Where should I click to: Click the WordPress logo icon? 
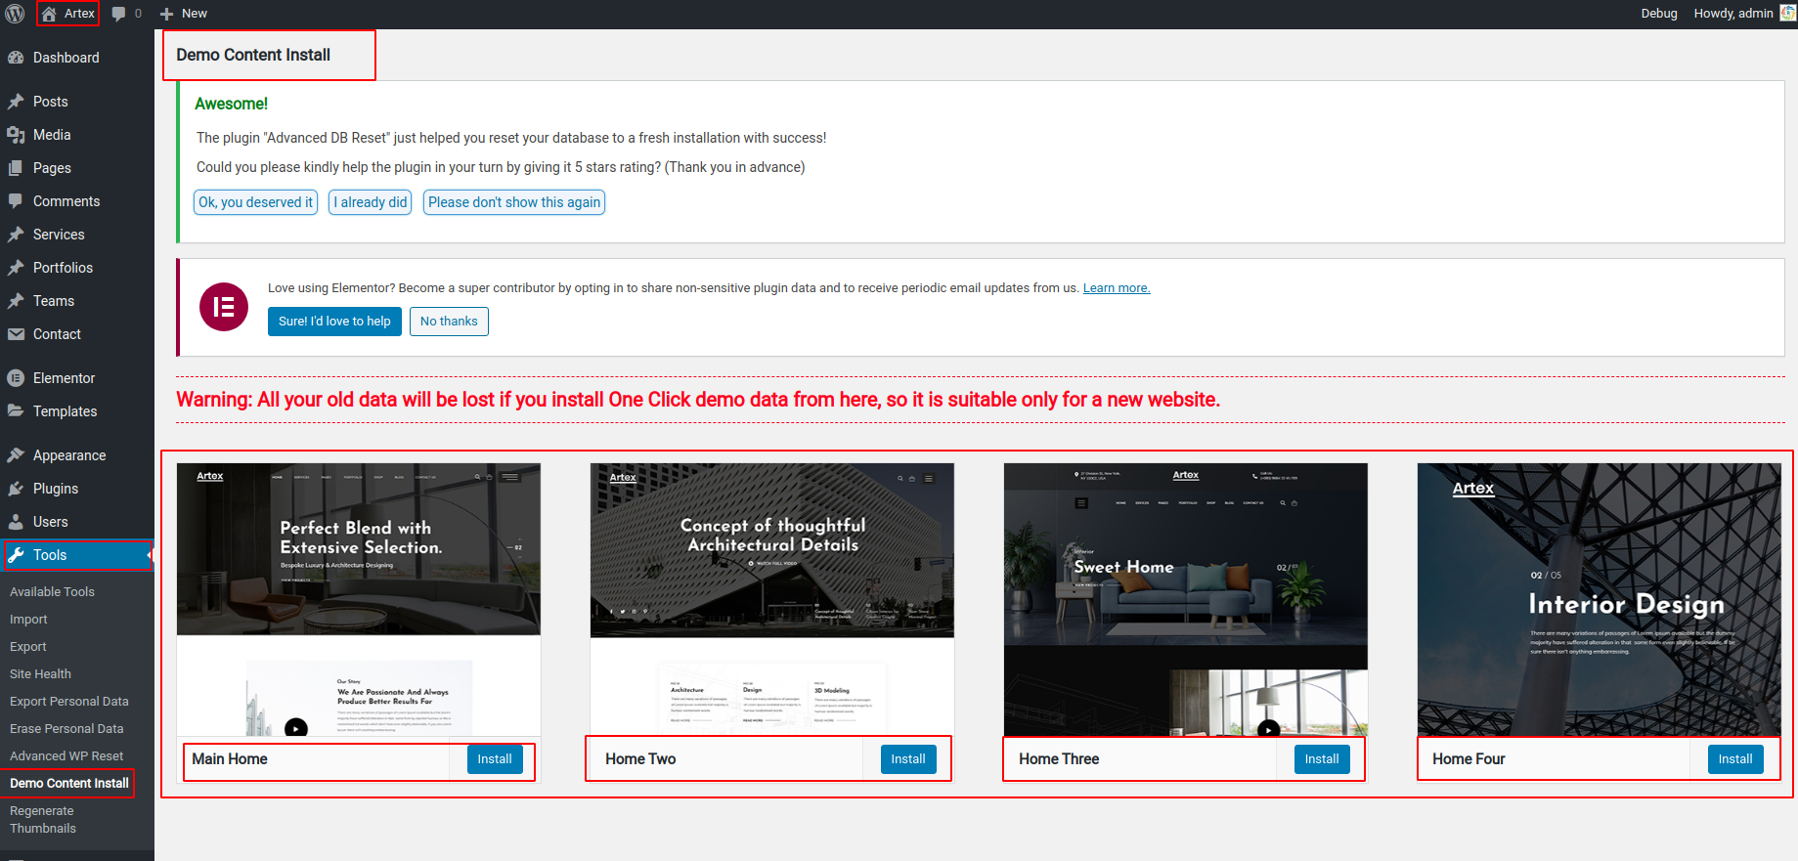pyautogui.click(x=15, y=14)
